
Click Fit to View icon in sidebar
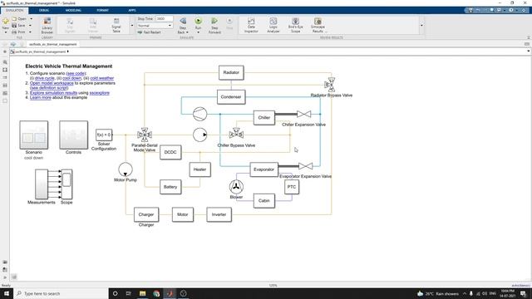point(5,70)
